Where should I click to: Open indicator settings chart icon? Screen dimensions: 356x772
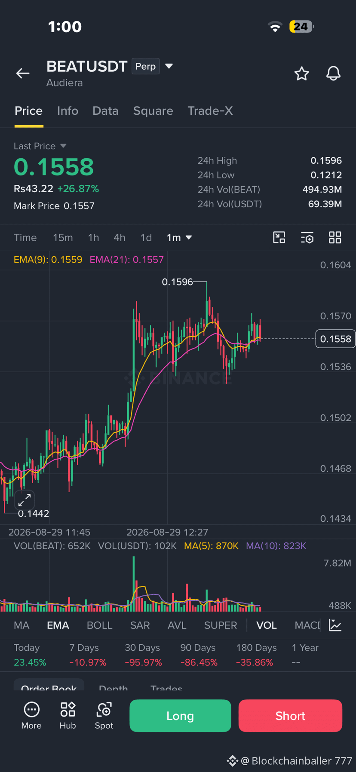click(335, 625)
